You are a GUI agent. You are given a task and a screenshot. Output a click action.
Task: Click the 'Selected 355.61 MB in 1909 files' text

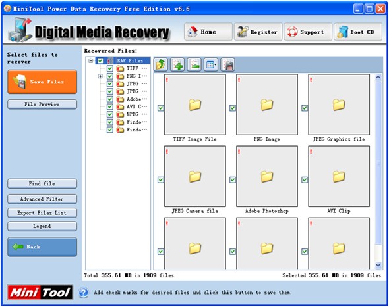pyautogui.click(x=332, y=275)
